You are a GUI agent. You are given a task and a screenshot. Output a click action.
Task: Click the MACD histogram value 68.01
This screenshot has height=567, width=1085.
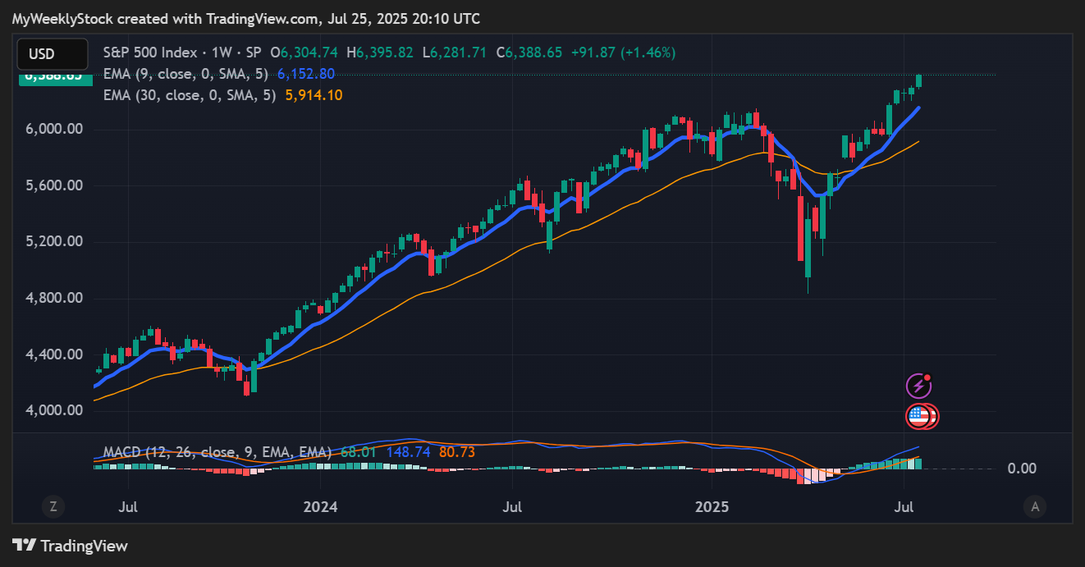click(x=358, y=452)
